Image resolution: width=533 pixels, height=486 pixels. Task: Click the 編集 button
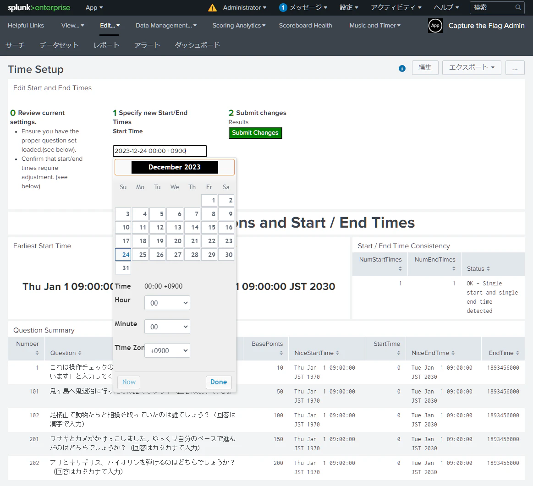click(x=425, y=68)
